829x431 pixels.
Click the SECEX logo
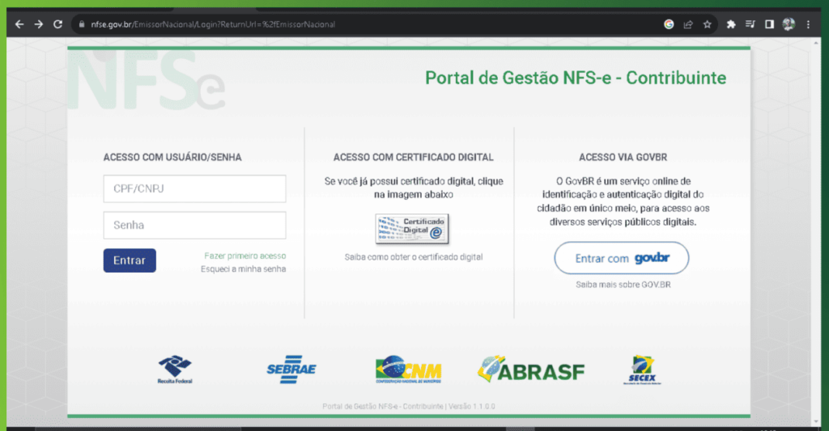(x=642, y=370)
